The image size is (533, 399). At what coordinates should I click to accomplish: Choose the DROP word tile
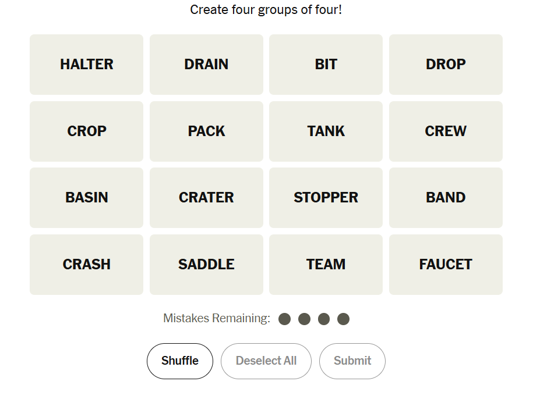446,65
